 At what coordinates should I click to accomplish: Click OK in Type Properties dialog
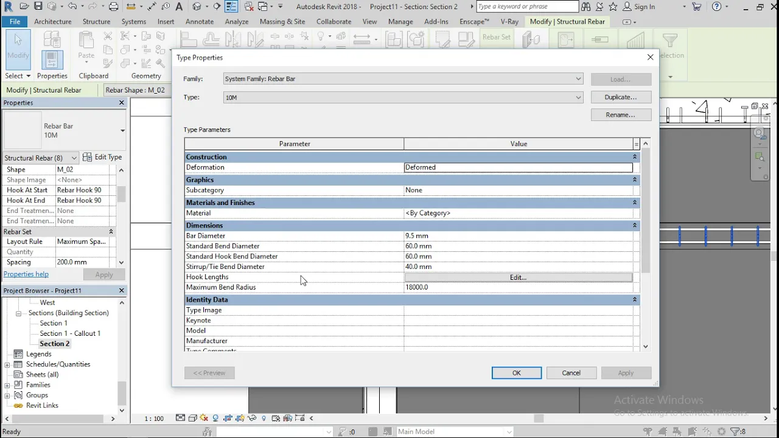click(x=517, y=373)
